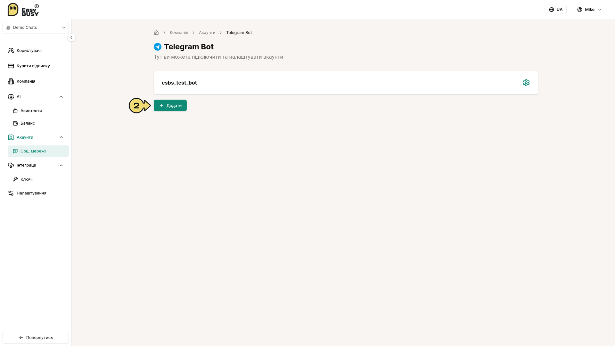Collapse the AI section chevron
The width and height of the screenshot is (615, 346).
[x=61, y=97]
